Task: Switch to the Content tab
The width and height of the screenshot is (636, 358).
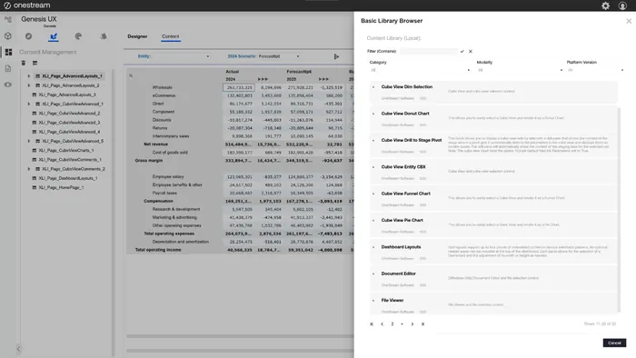Action: [x=171, y=36]
